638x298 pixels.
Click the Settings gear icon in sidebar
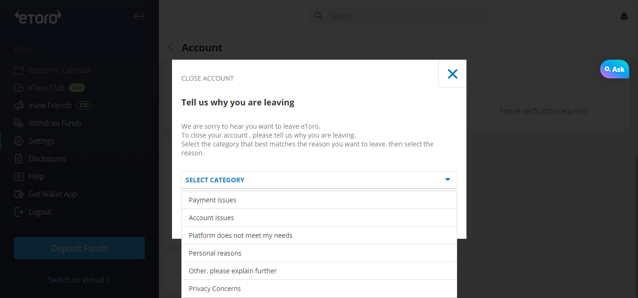coord(19,141)
